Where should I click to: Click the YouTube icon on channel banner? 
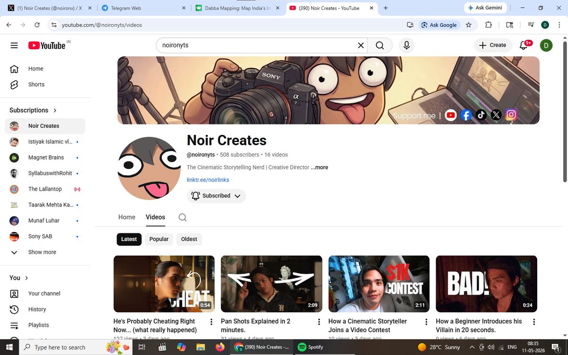(451, 115)
